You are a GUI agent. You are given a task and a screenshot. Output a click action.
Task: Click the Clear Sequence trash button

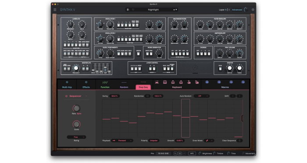click(x=239, y=141)
